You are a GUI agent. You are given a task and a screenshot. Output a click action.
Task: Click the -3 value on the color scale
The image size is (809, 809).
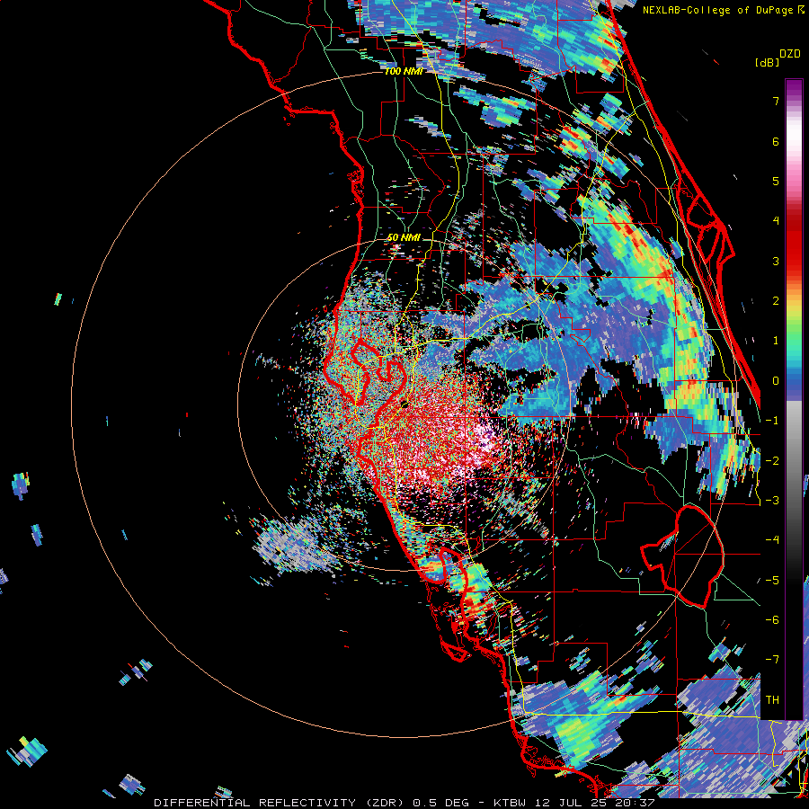(772, 501)
